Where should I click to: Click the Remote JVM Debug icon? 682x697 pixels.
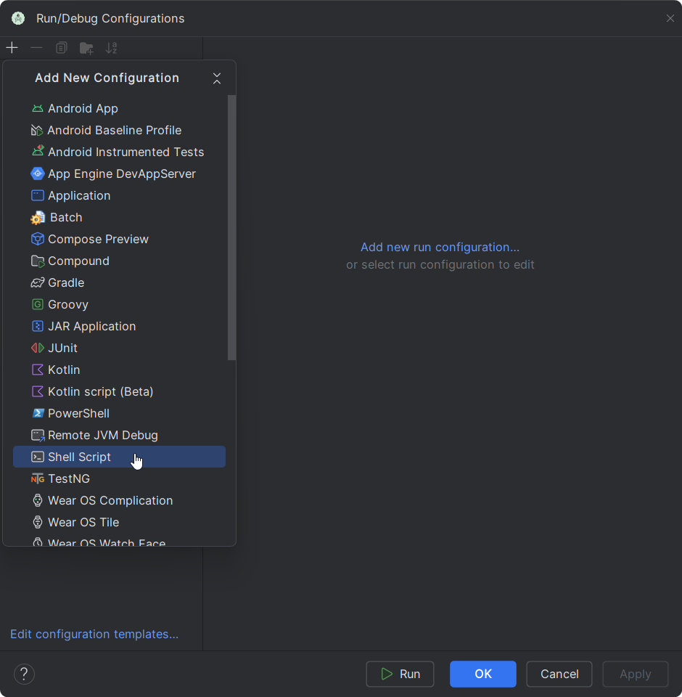(x=38, y=436)
